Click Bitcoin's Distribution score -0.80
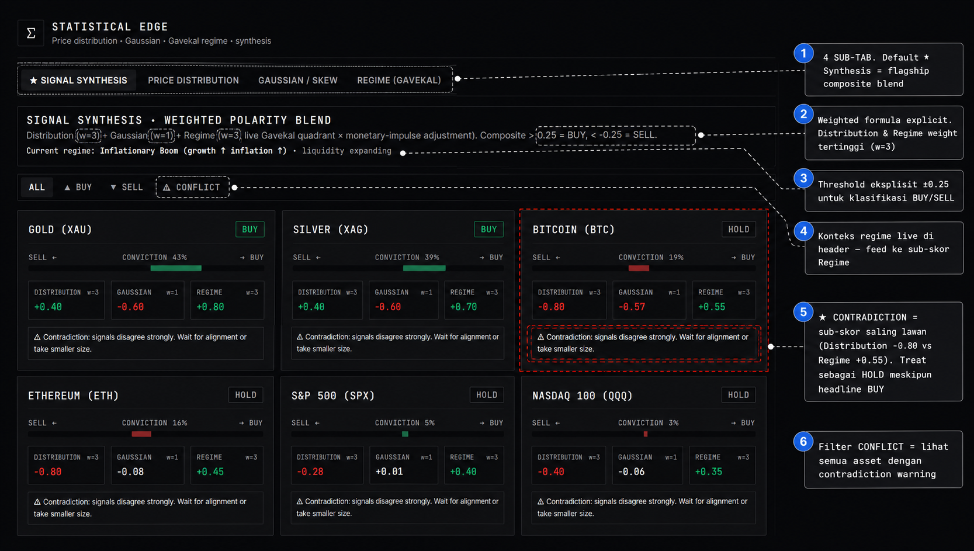974x551 pixels. pyautogui.click(x=551, y=307)
